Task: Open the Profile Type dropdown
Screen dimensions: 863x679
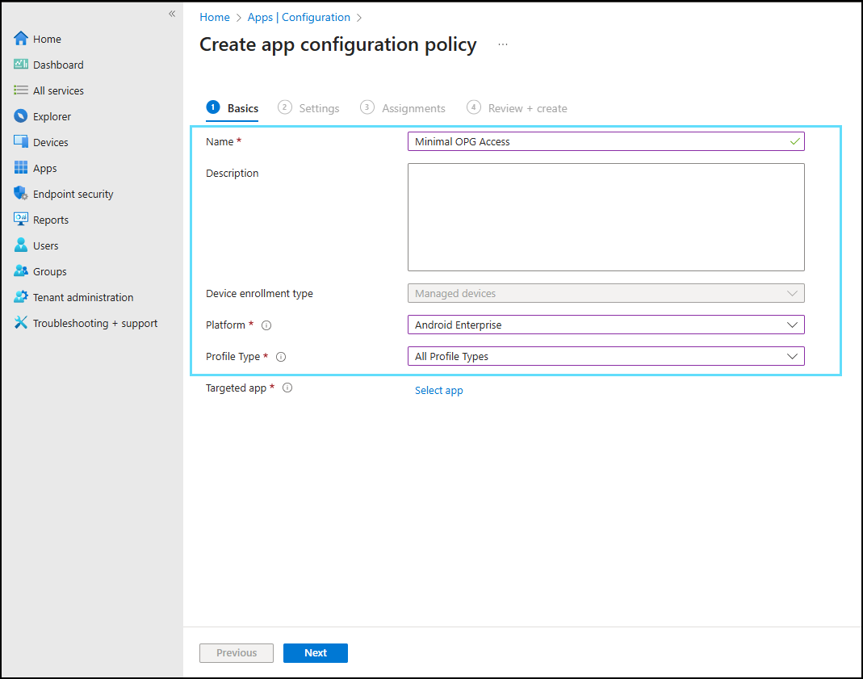Action: click(x=605, y=356)
